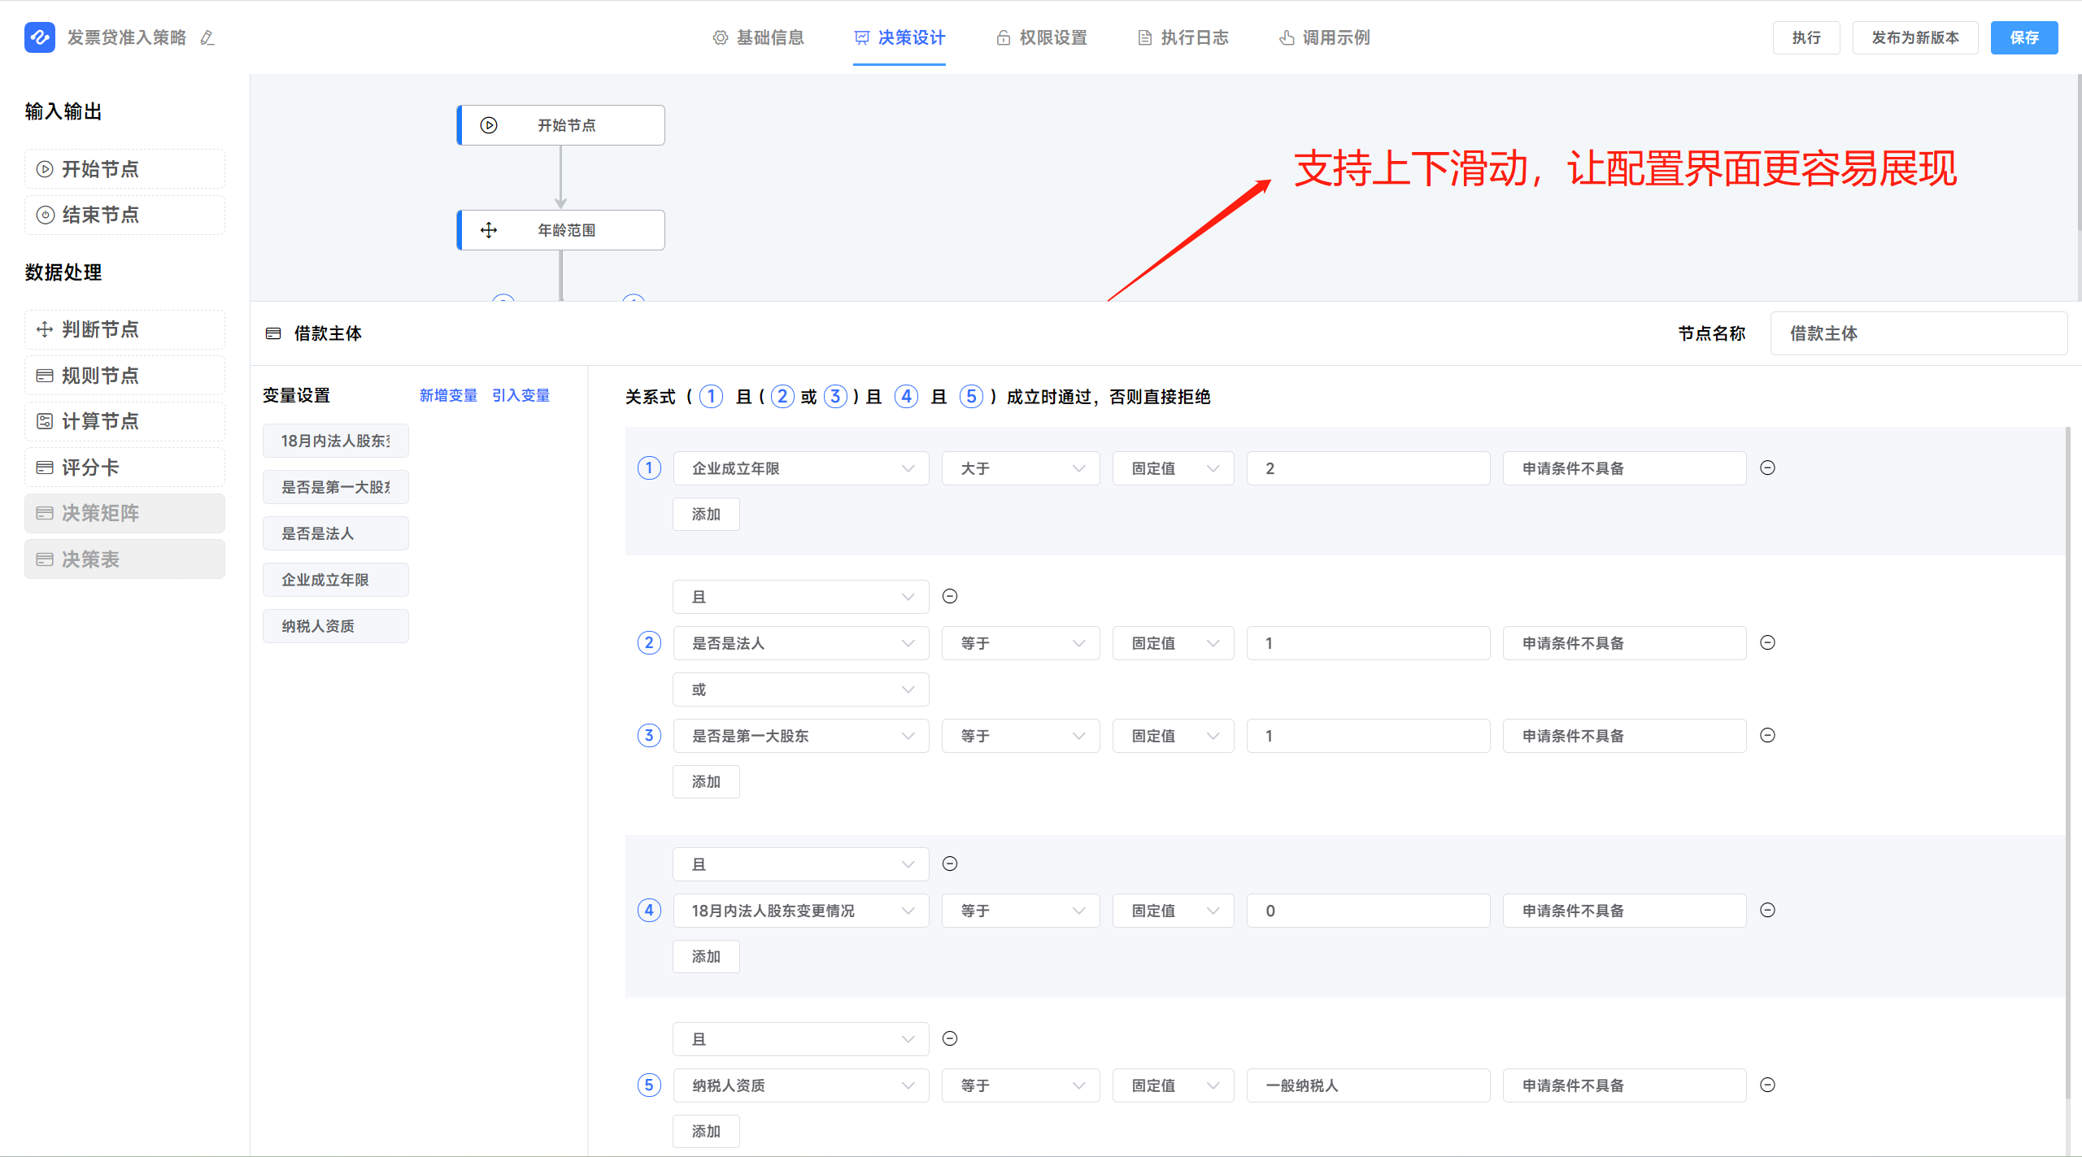The width and height of the screenshot is (2082, 1157).
Task: Select 决策表 in sidebar palette
Action: pyautogui.click(x=124, y=559)
